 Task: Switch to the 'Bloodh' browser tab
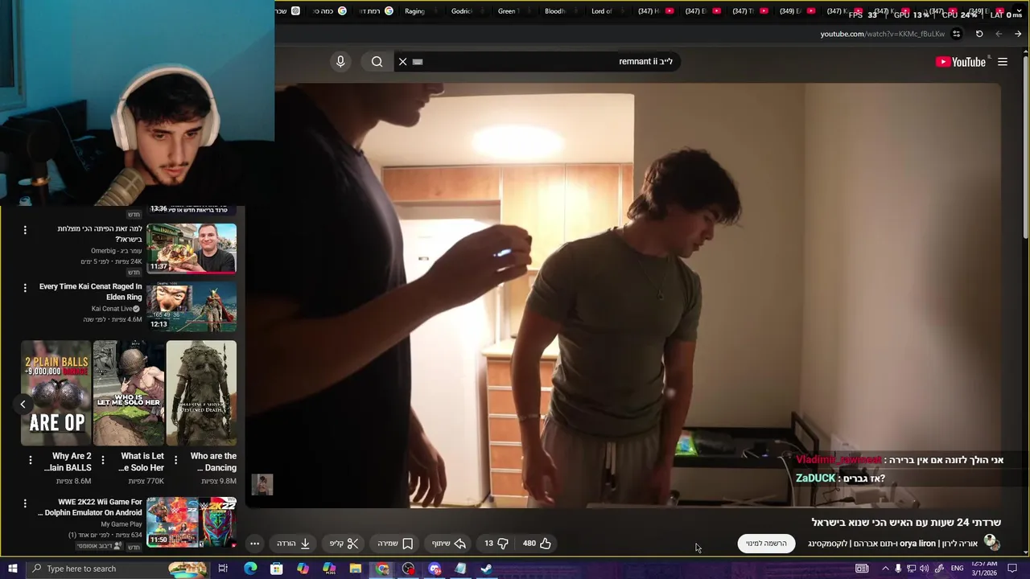(x=555, y=11)
